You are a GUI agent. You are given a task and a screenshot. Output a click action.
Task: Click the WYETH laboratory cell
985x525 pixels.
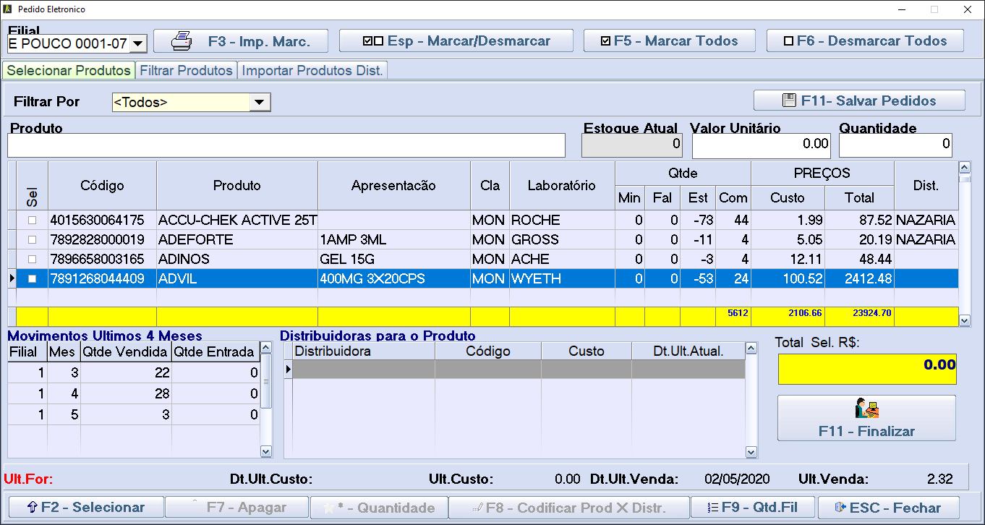(x=562, y=278)
